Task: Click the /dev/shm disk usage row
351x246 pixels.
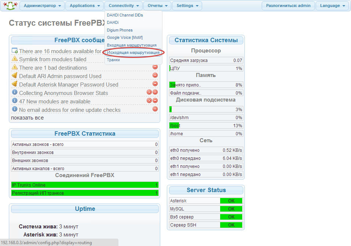Action: point(206,117)
